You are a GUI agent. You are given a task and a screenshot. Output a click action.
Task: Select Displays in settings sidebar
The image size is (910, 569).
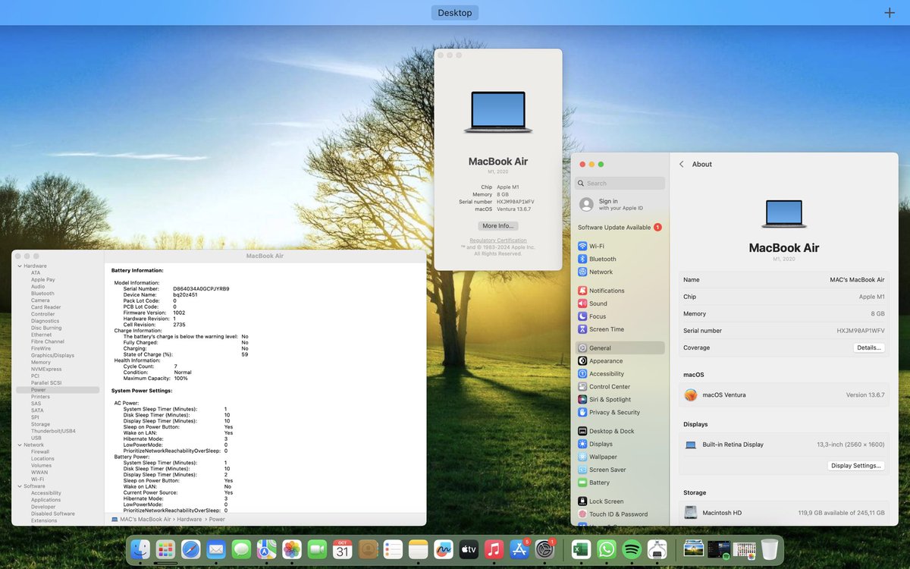(x=620, y=444)
